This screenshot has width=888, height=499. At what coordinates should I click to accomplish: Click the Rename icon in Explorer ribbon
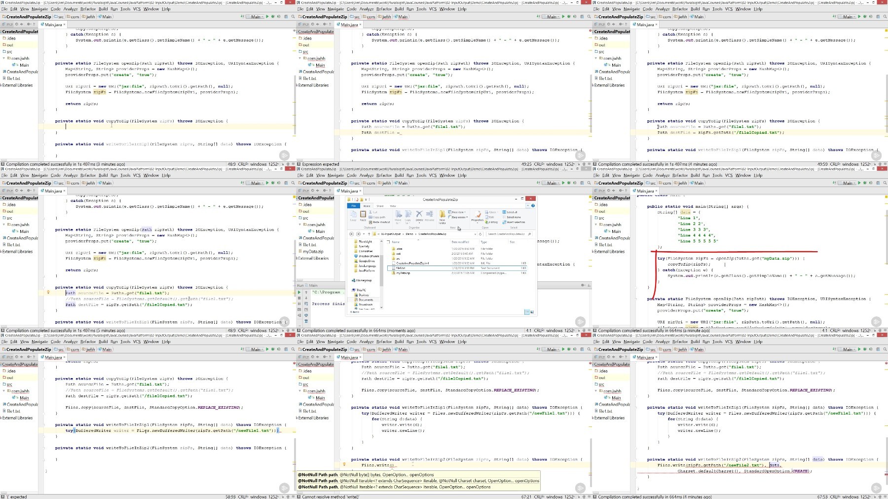[x=430, y=216]
